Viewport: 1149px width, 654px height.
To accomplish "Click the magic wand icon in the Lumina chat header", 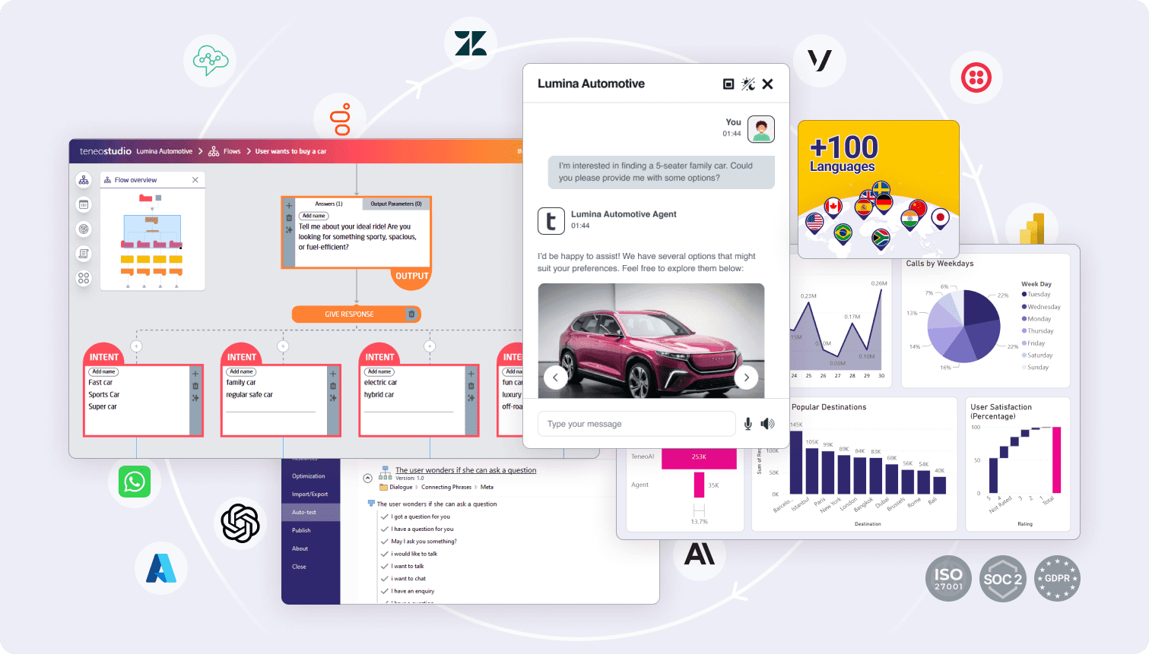I will tap(748, 84).
